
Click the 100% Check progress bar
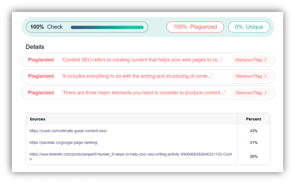[107, 27]
